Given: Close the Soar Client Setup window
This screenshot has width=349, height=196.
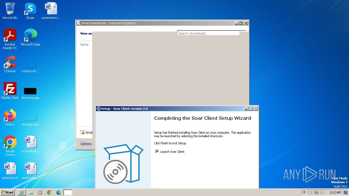Looking at the screenshot, I should 256,108.
